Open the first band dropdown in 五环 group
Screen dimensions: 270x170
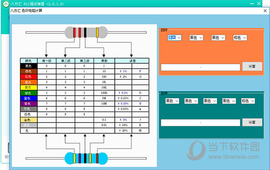172,101
